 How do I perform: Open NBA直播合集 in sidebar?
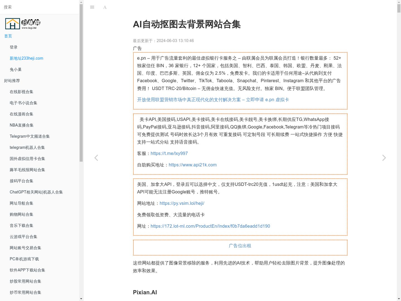[x=22, y=125]
